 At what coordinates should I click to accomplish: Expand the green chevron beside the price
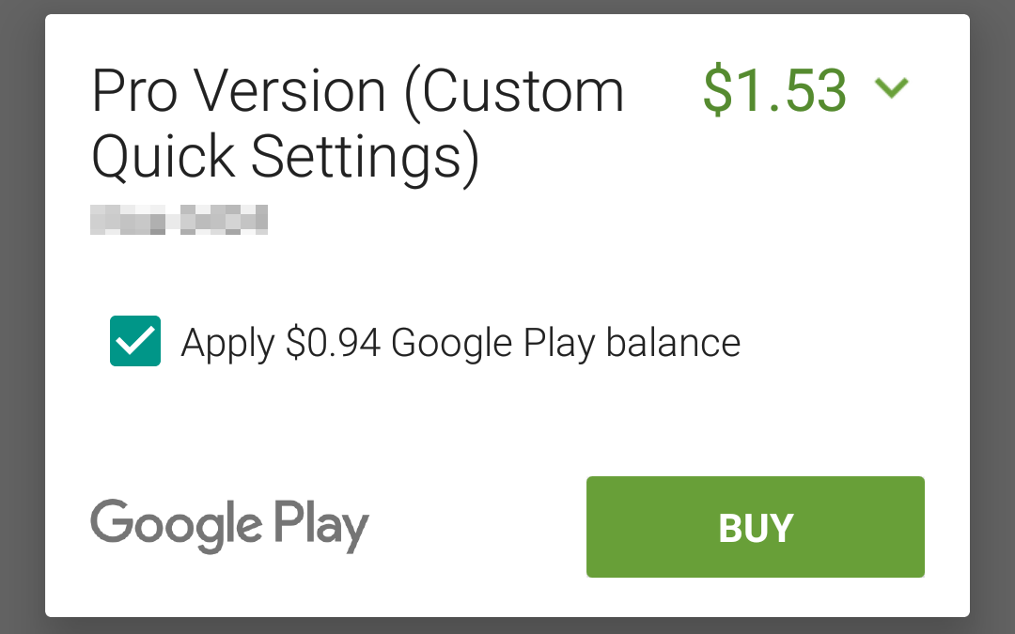pos(891,89)
